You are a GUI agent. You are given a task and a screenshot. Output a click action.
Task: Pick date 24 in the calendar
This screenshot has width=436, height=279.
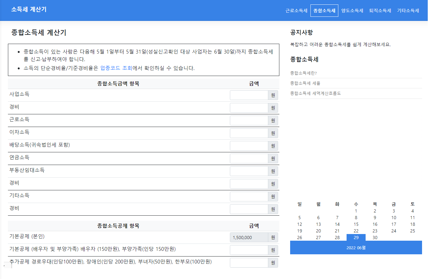[394, 231]
